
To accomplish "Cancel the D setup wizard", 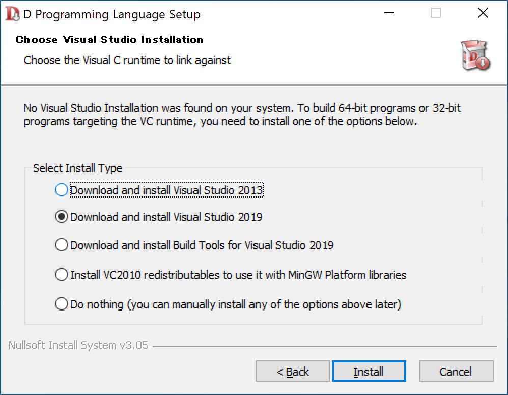I will click(x=456, y=372).
